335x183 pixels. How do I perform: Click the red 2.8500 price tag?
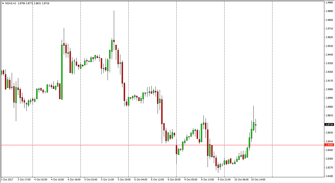pos(329,145)
